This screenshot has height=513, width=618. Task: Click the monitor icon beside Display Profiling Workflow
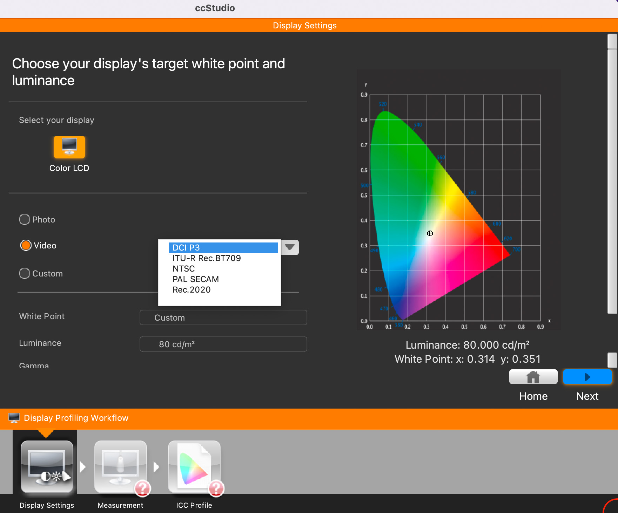click(x=14, y=418)
